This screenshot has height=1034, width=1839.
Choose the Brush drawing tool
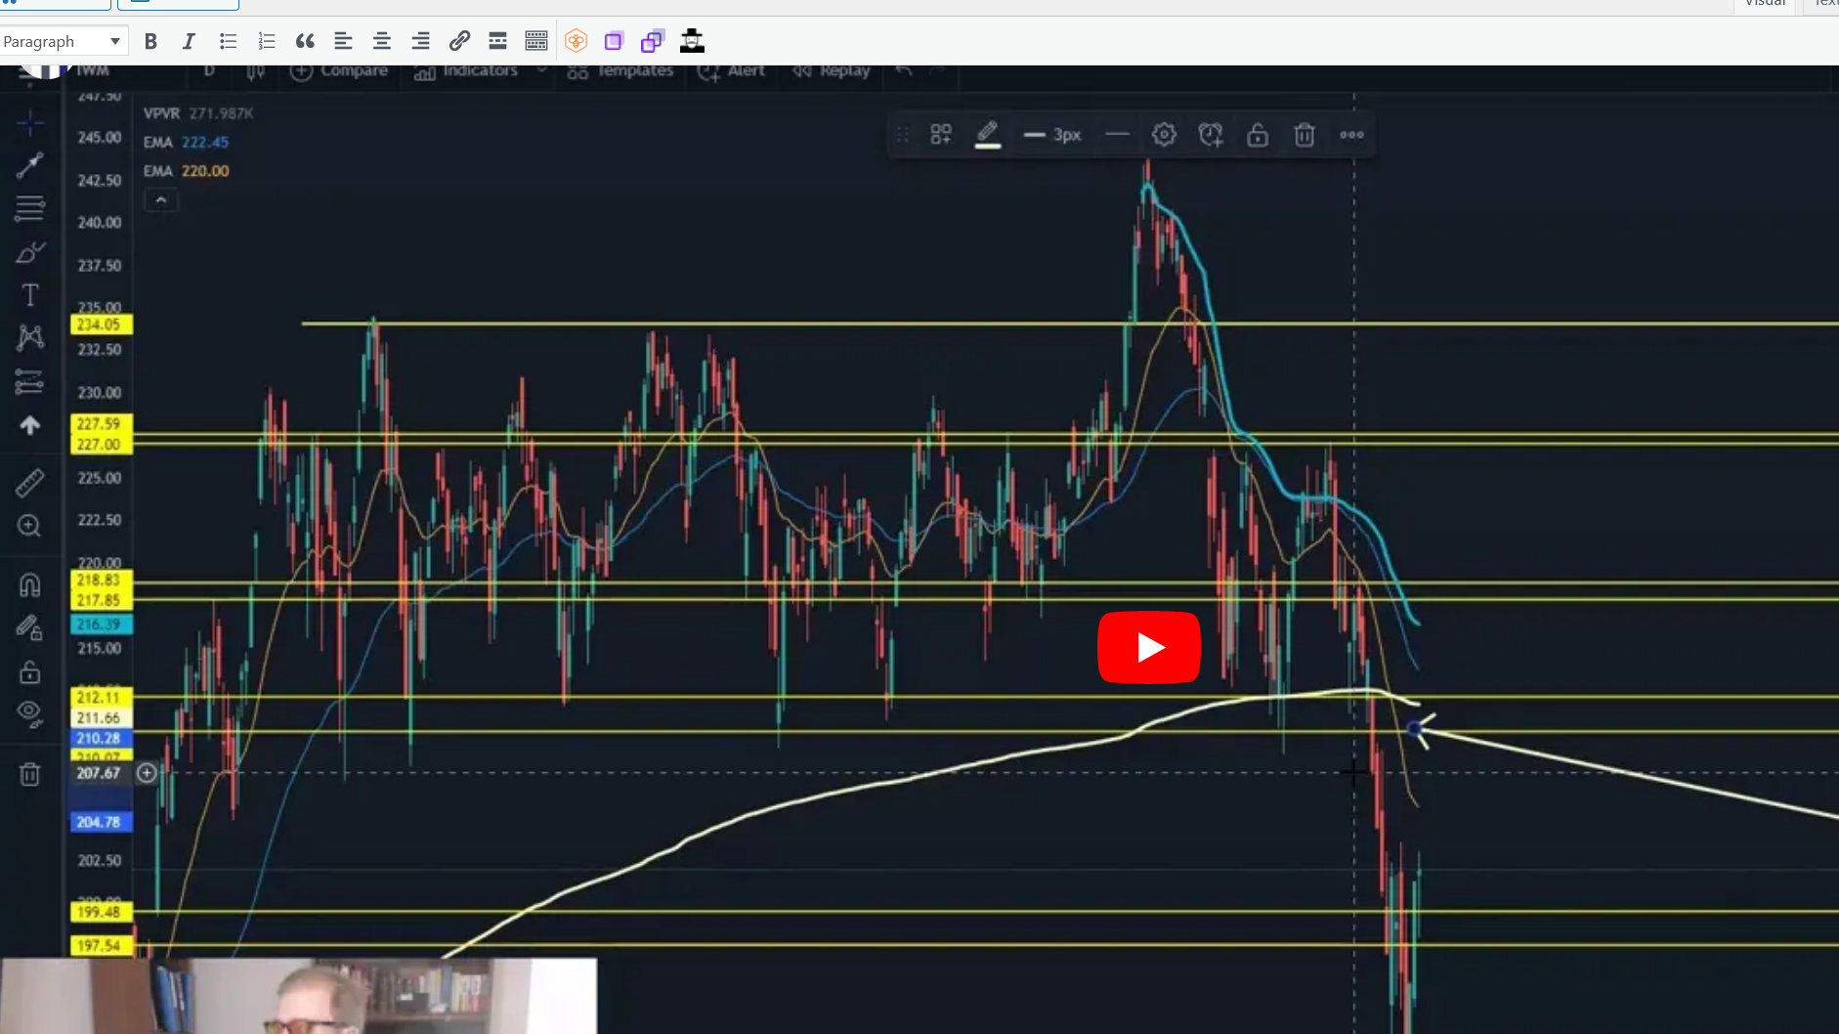(30, 252)
